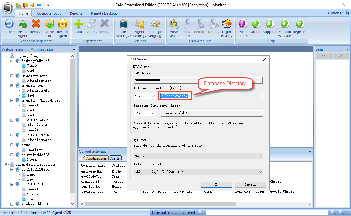Open the Default charset dropdown
351x216 pixels.
click(198, 172)
